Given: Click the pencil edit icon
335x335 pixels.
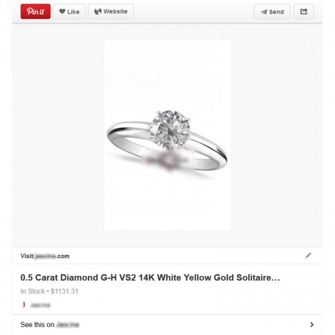Looking at the screenshot, I should pos(308,255).
